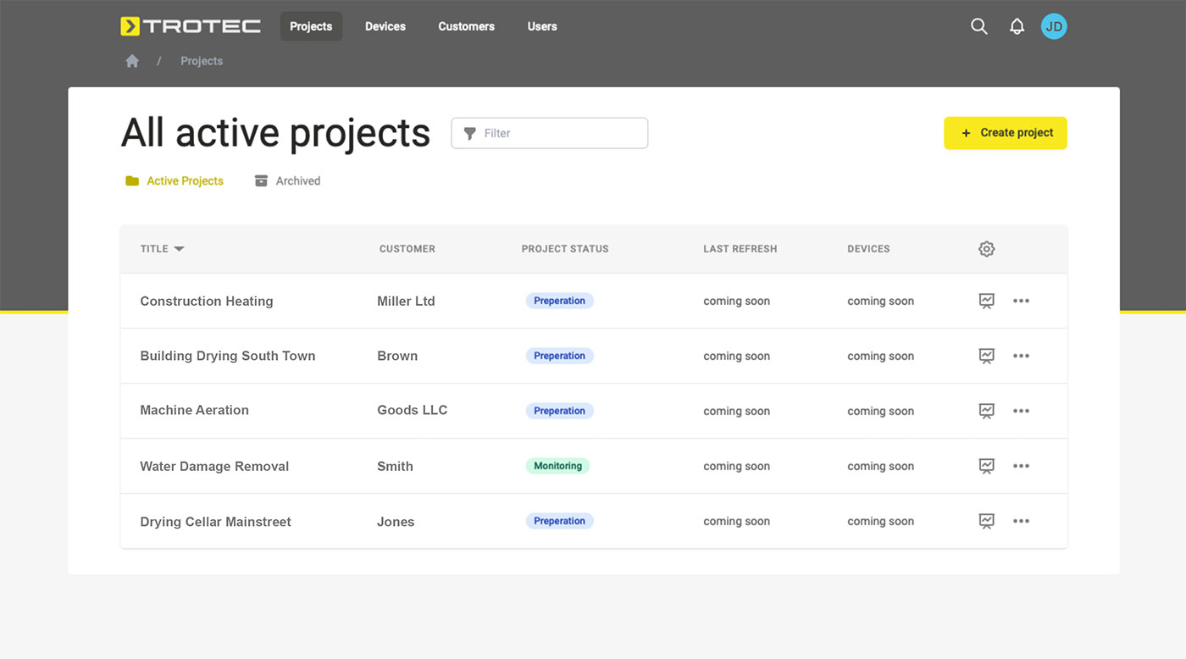This screenshot has width=1186, height=659.
Task: Open the Users nav tab
Action: [542, 26]
